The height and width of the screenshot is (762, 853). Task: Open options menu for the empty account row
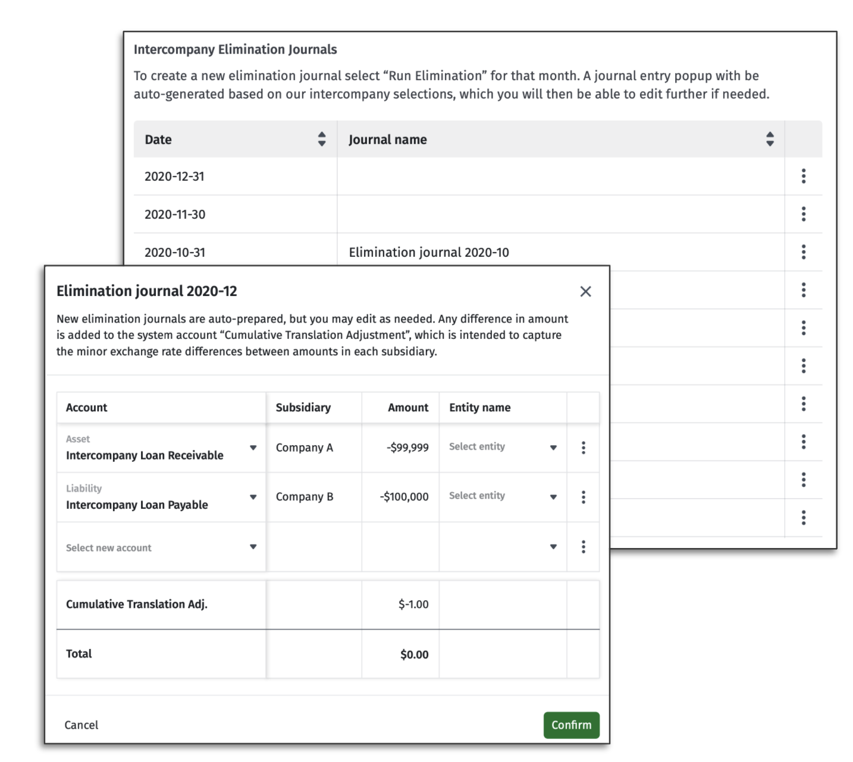[x=583, y=546]
